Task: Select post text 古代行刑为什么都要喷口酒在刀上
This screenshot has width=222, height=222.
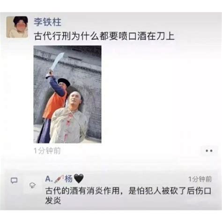Action: pyautogui.click(x=104, y=36)
